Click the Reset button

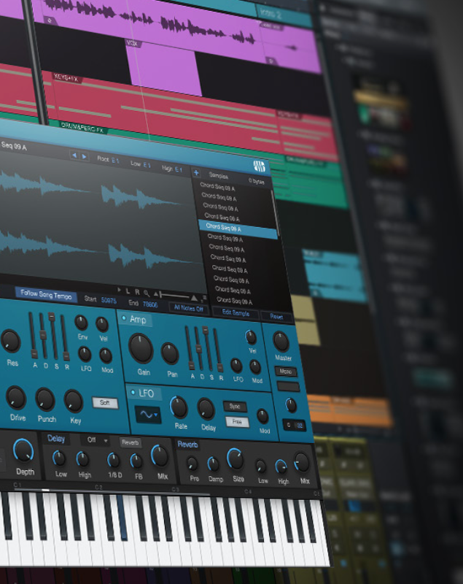[276, 317]
